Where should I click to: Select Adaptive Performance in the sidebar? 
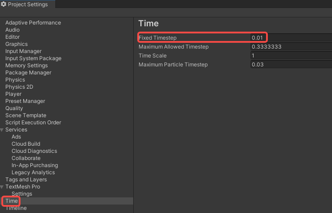coord(33,23)
